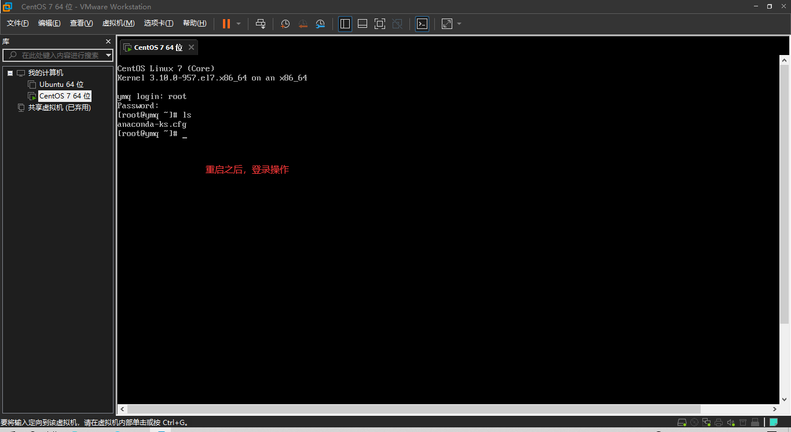This screenshot has height=432, width=791.
Task: Maximize the VMware Workstation window
Action: pos(769,6)
